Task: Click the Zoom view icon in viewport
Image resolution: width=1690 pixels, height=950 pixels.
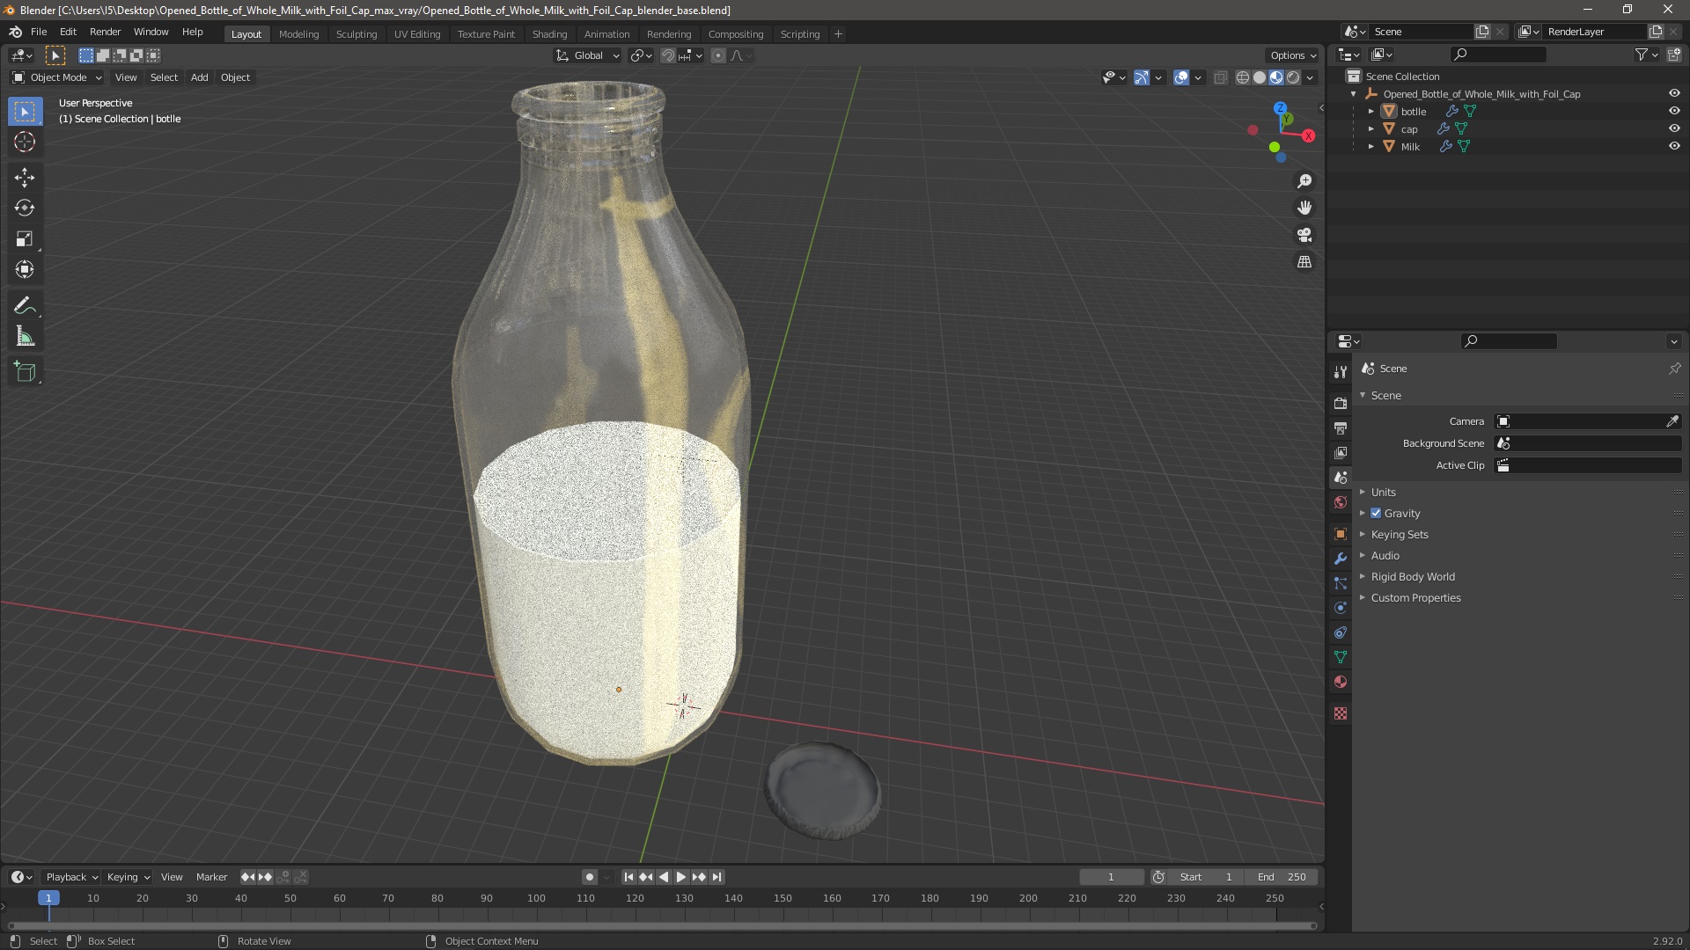Action: (1304, 181)
